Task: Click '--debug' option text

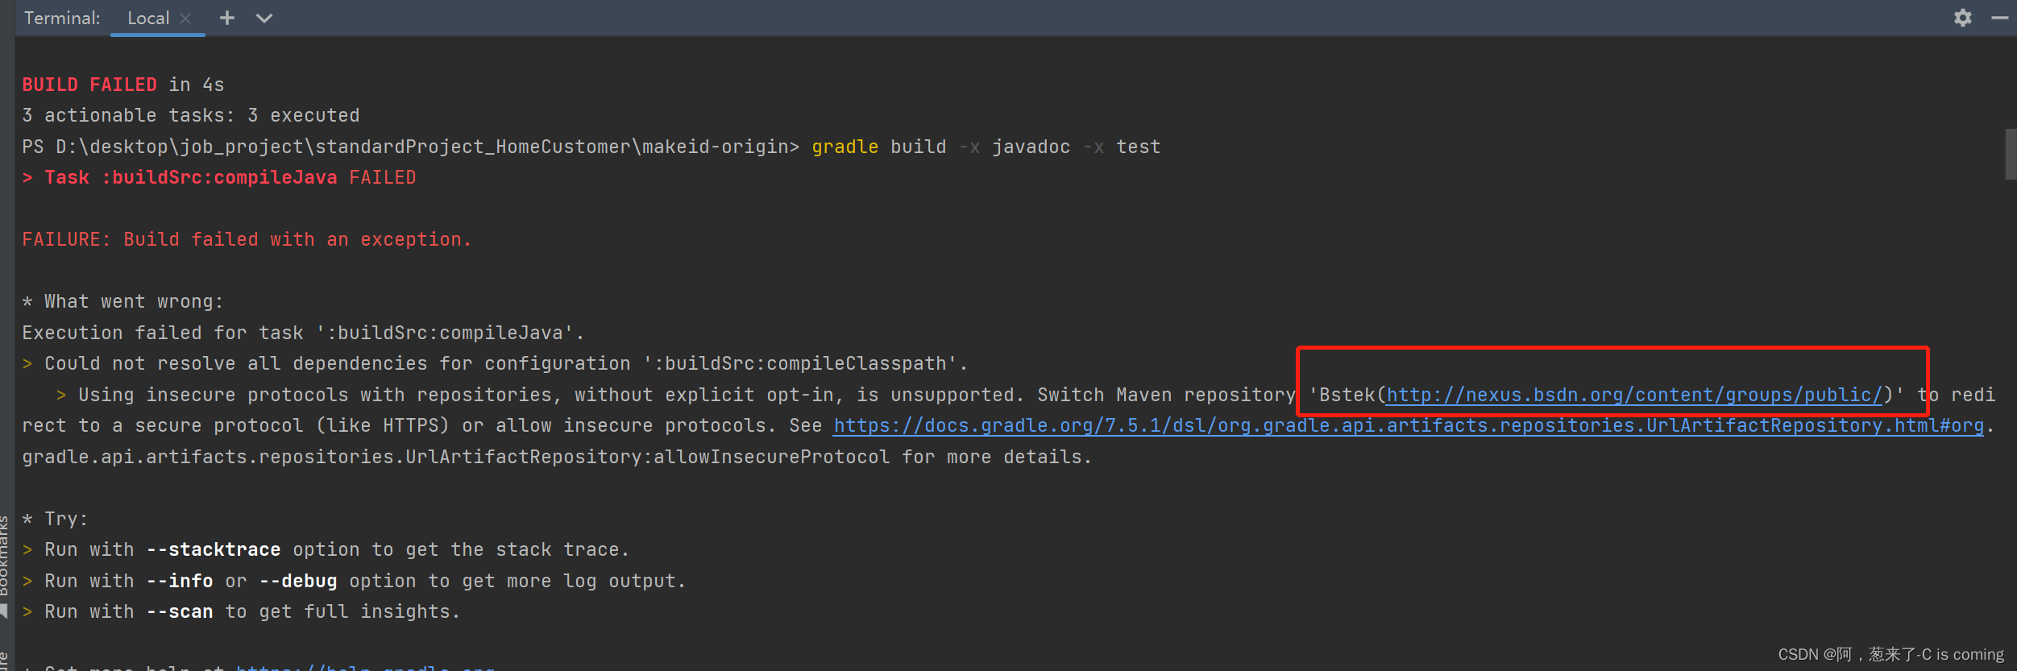Action: pyautogui.click(x=298, y=581)
